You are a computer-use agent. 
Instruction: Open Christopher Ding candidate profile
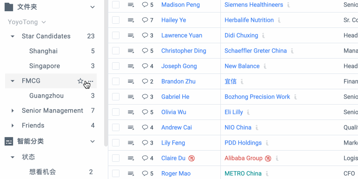184,51
